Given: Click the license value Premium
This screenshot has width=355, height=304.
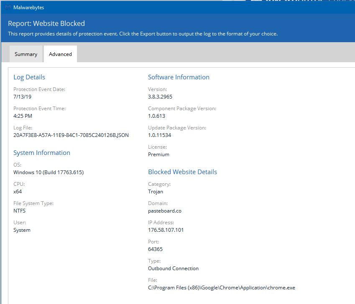Looking at the screenshot, I should (x=158, y=155).
